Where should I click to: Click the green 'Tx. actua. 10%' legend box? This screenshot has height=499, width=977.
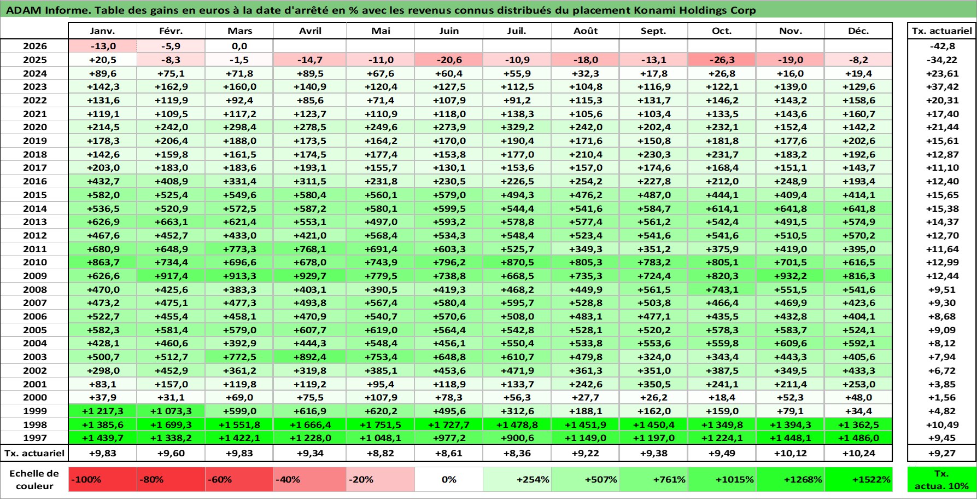[x=941, y=479]
